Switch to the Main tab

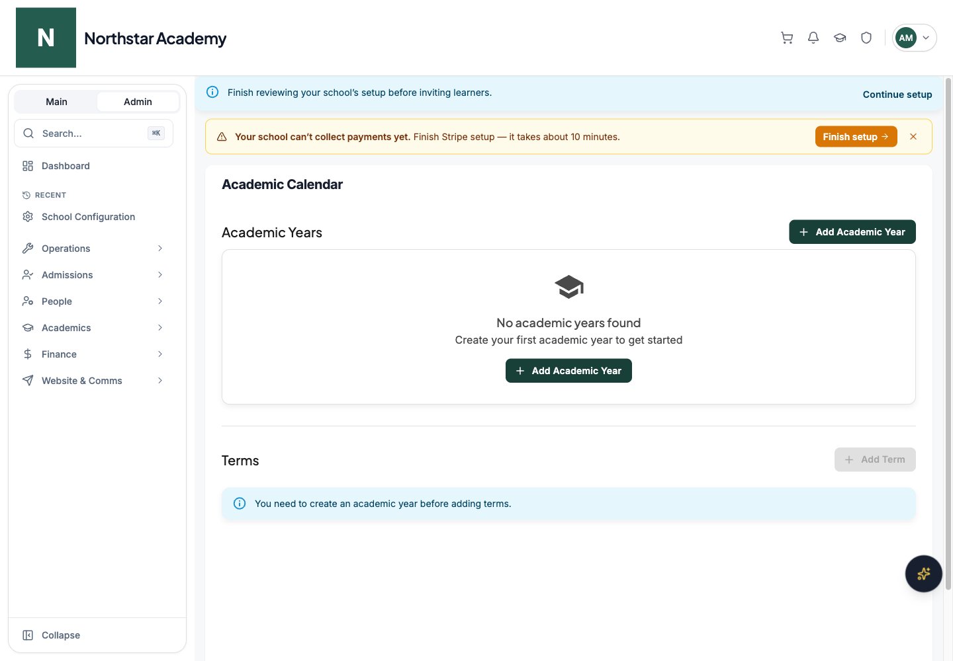[x=56, y=102]
